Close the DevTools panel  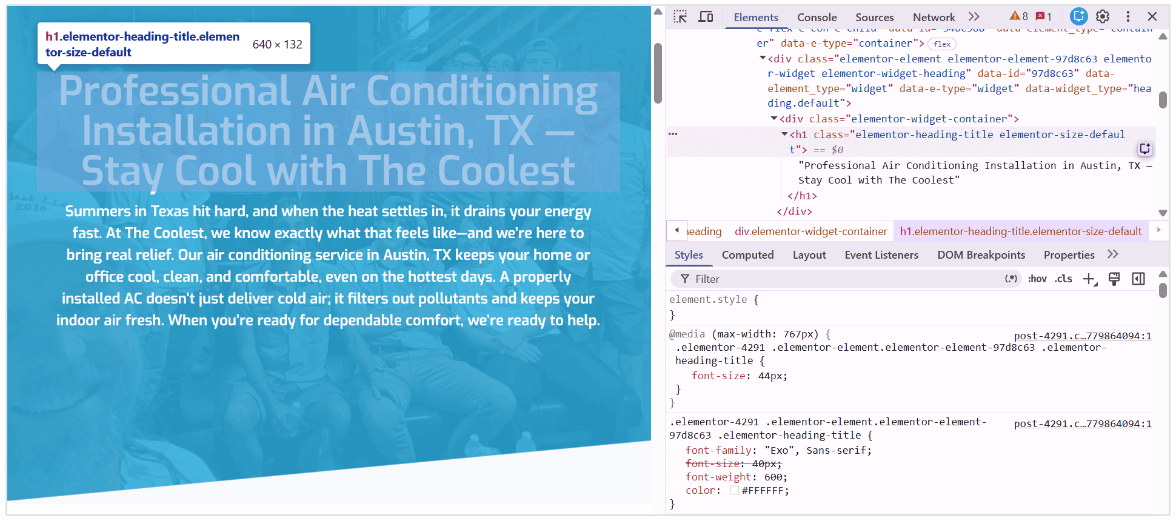point(1152,16)
